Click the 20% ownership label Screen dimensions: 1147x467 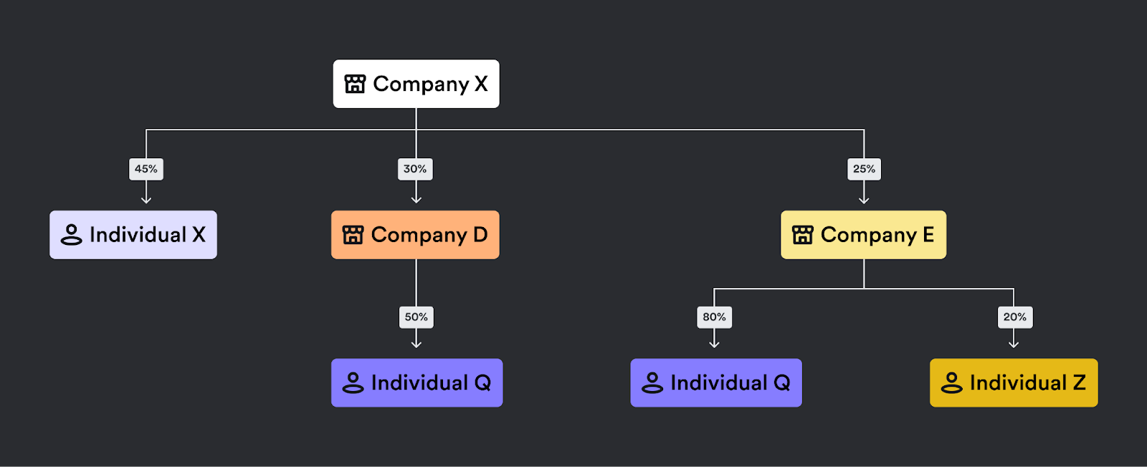(x=1014, y=317)
